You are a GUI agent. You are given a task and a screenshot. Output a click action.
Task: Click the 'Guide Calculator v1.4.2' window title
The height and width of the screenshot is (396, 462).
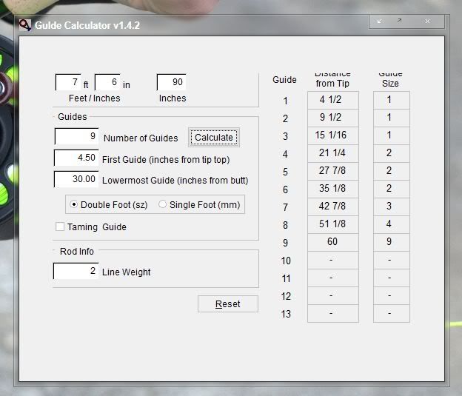[x=87, y=25]
